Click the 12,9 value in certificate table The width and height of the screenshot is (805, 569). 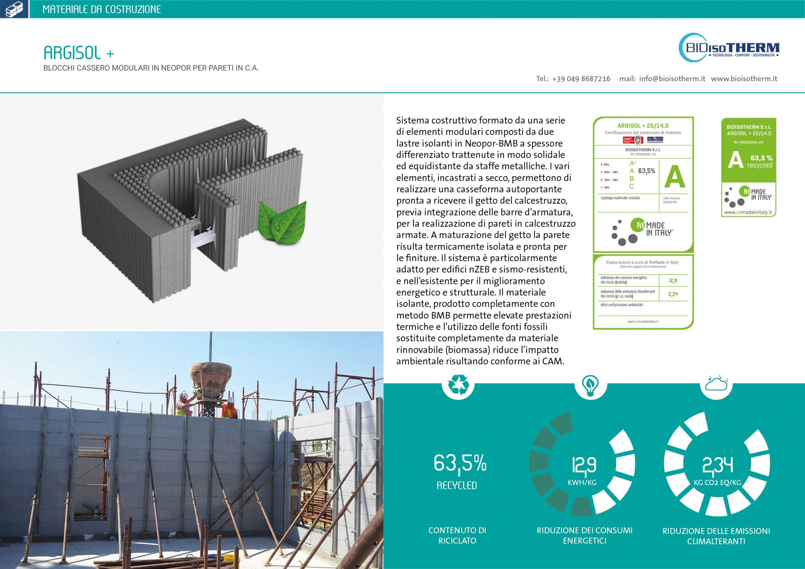pyautogui.click(x=673, y=281)
